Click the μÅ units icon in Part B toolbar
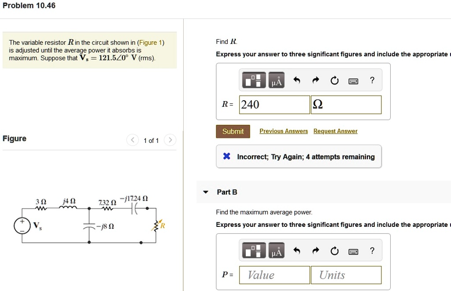 pos(276,250)
